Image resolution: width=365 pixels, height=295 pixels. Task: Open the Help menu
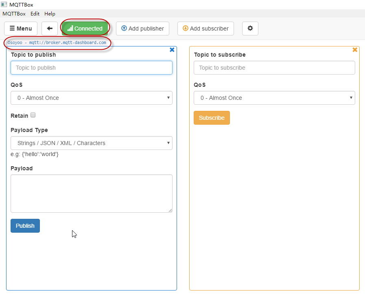click(50, 13)
